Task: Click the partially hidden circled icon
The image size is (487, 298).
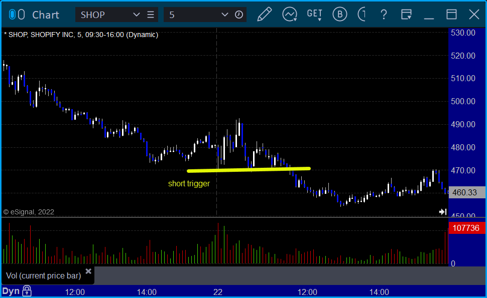Action: [361, 15]
